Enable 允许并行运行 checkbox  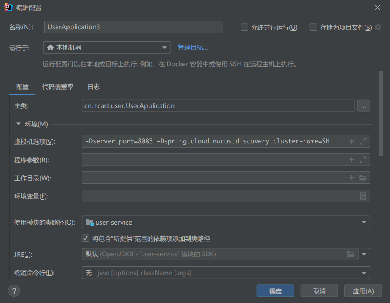pos(245,28)
